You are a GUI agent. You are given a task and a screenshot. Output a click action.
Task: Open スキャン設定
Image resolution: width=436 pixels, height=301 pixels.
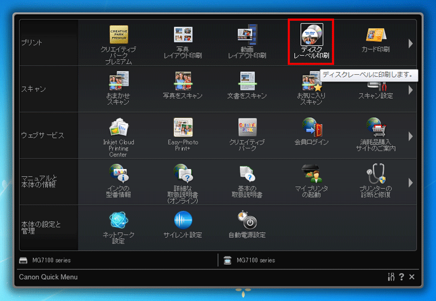(x=376, y=90)
